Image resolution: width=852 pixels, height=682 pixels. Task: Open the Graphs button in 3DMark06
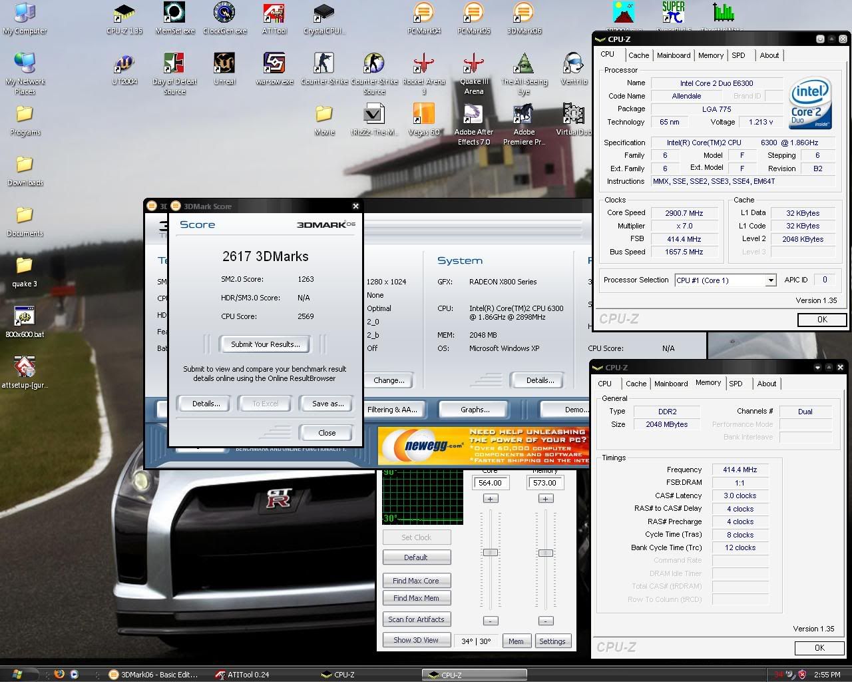click(475, 410)
